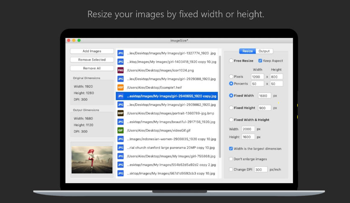This screenshot has width=350, height=203.
Task: Select the Fixed Height radio button
Action: tap(231, 108)
